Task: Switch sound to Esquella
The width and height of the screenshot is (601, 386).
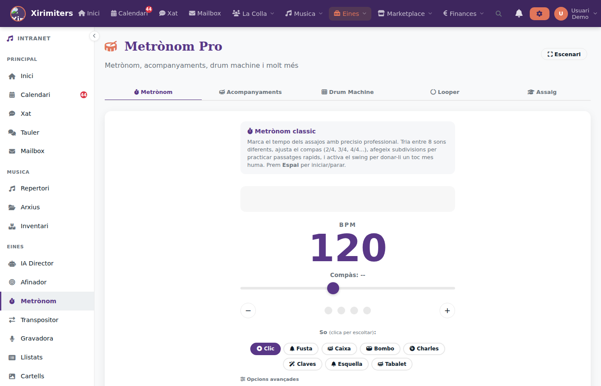Action: 346,364
